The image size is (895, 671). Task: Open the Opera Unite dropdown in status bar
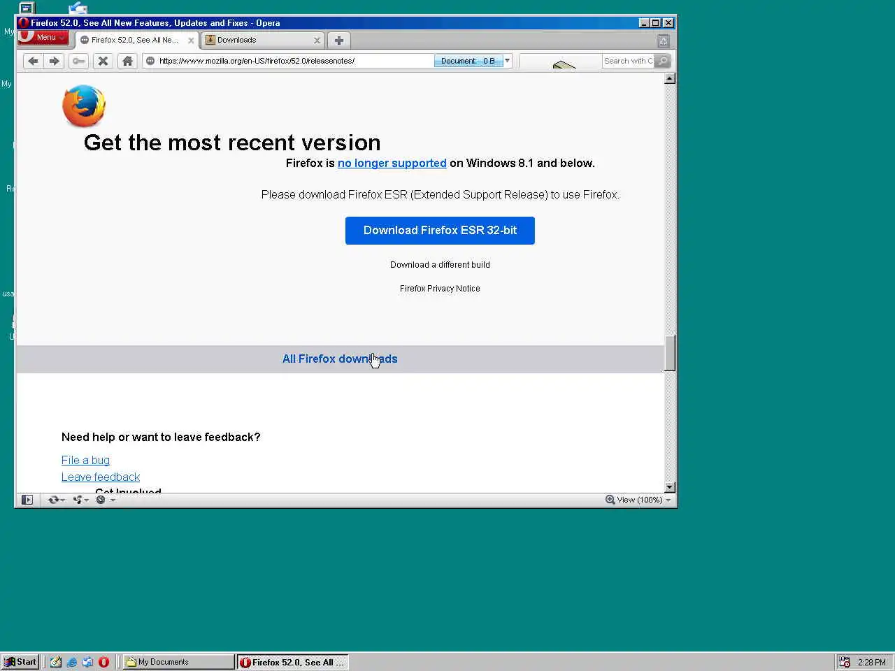coord(80,500)
